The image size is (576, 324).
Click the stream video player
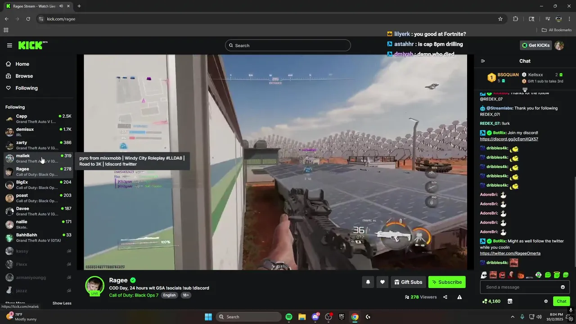(275, 162)
